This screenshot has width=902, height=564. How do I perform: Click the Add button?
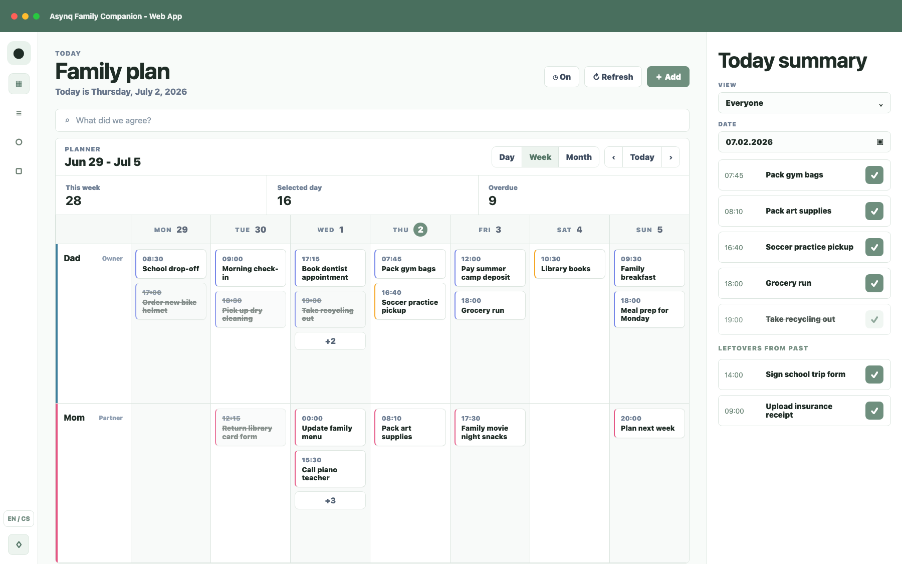click(x=668, y=77)
